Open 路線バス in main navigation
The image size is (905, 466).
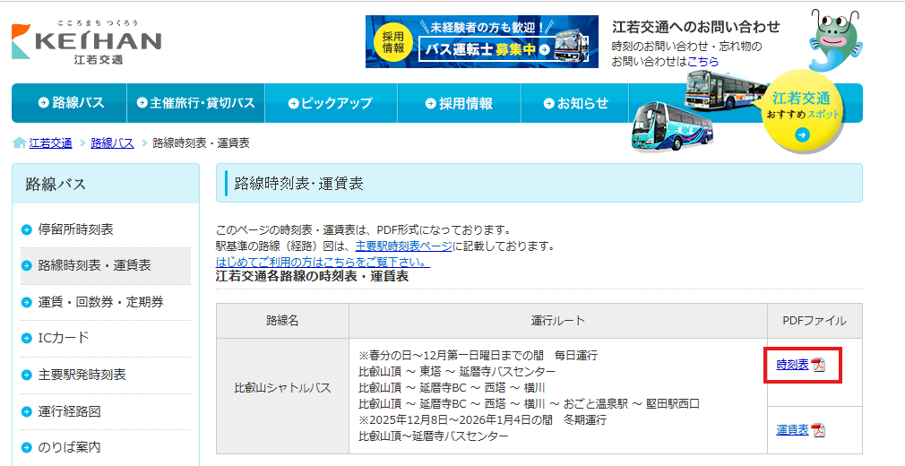click(71, 103)
